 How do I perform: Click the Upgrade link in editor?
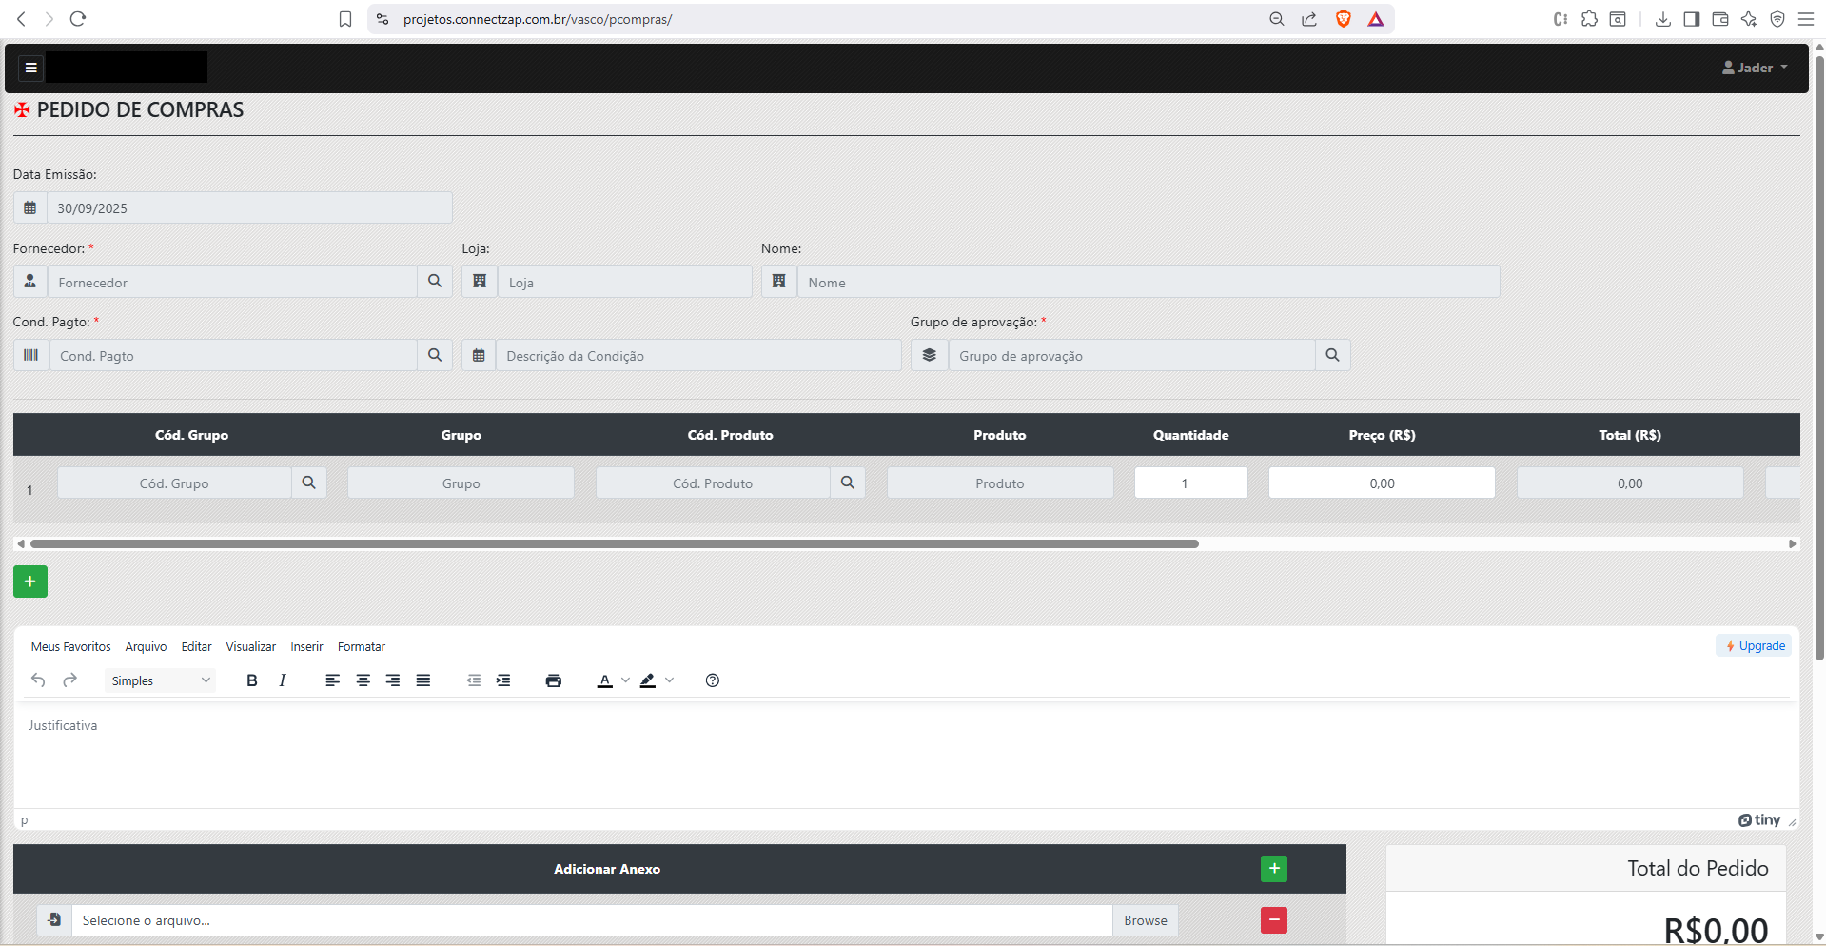(1755, 646)
